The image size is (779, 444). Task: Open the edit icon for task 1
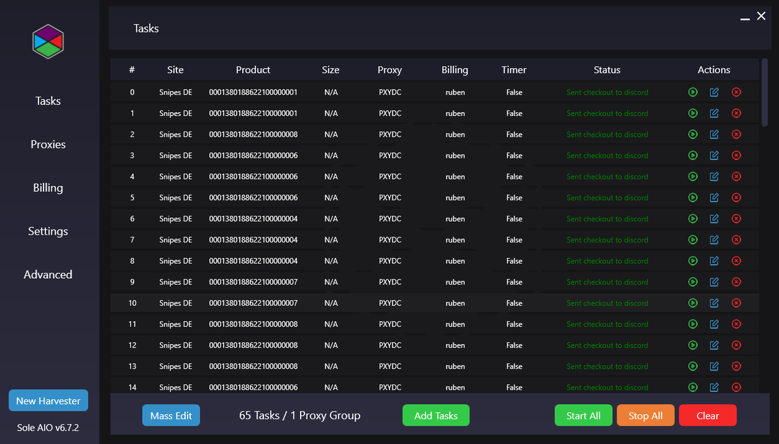tap(714, 113)
